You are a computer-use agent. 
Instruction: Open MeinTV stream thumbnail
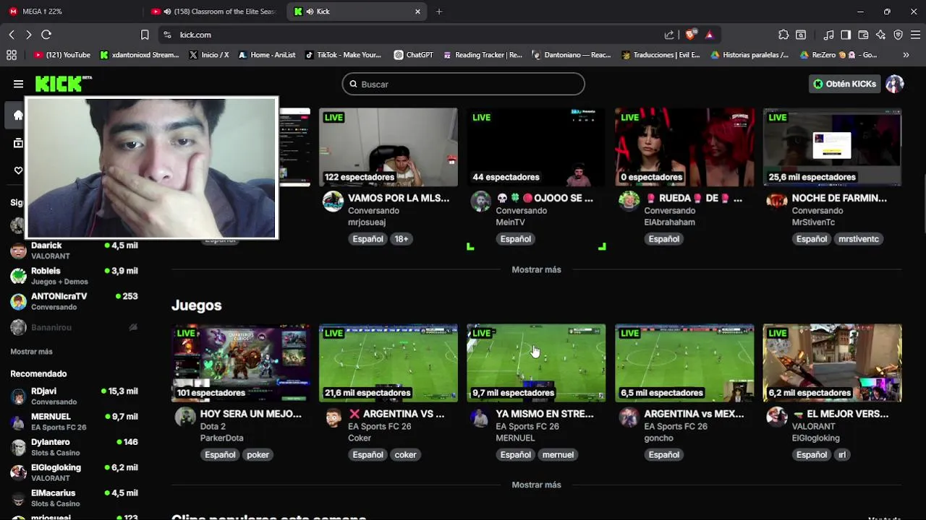[x=536, y=147]
